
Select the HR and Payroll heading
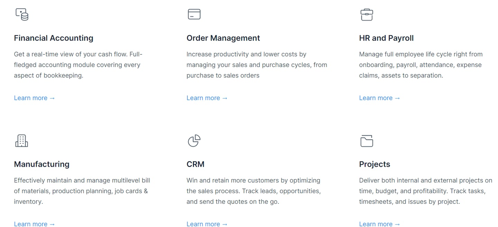click(386, 38)
